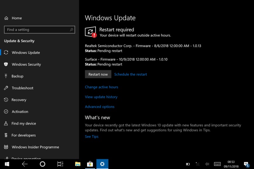This screenshot has height=169, width=254.
Task: Click the network Wi-Fi tray icon
Action: [x=197, y=164]
